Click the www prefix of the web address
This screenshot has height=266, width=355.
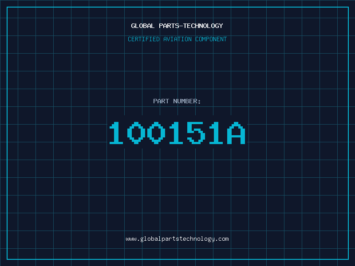pyautogui.click(x=131, y=239)
